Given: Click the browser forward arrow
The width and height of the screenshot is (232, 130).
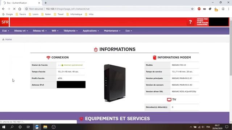Looking at the screenshot, I should click(9, 9).
